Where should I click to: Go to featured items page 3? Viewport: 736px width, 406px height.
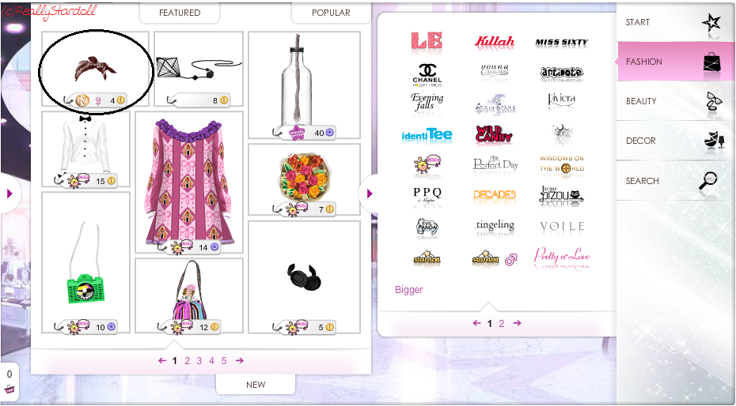pyautogui.click(x=199, y=360)
